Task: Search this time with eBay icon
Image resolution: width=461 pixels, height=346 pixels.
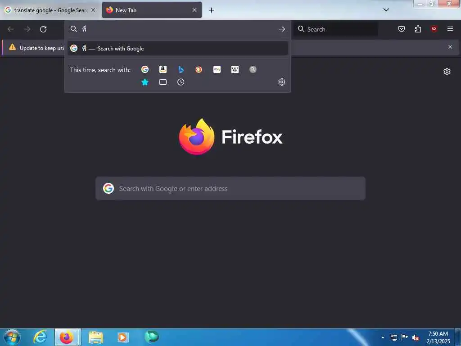Action: (x=217, y=69)
